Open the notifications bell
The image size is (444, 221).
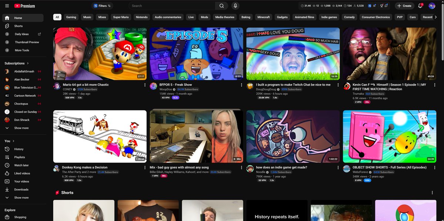420,6
